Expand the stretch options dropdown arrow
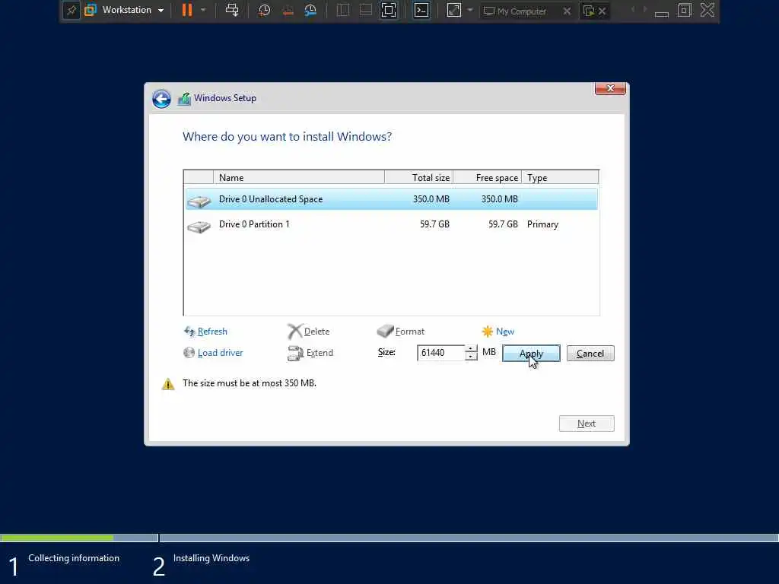The width and height of the screenshot is (779, 584). [470, 10]
